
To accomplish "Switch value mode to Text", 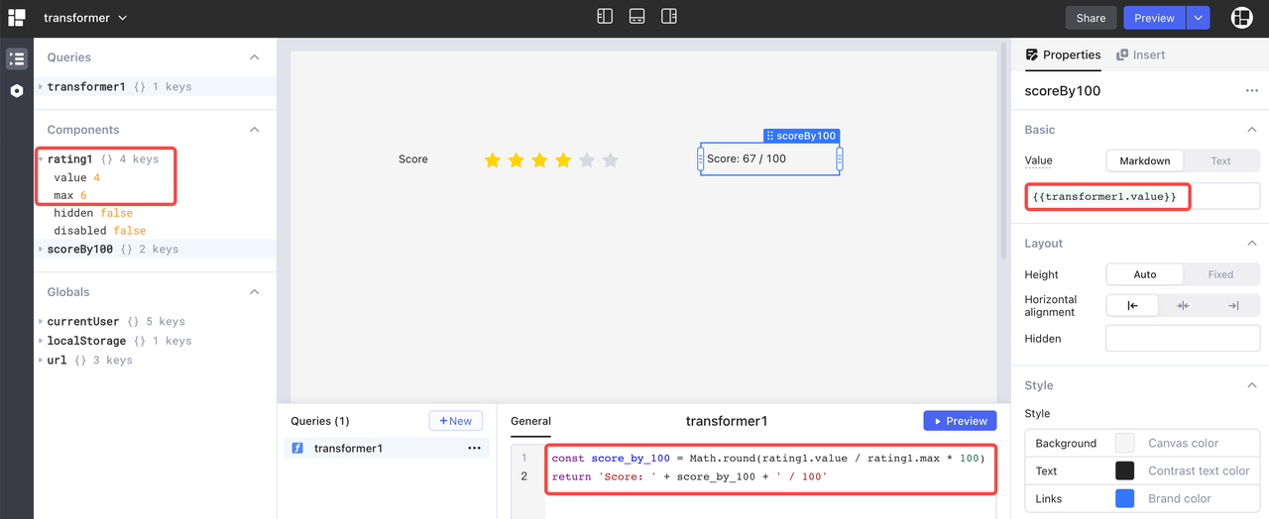I will click(1220, 160).
